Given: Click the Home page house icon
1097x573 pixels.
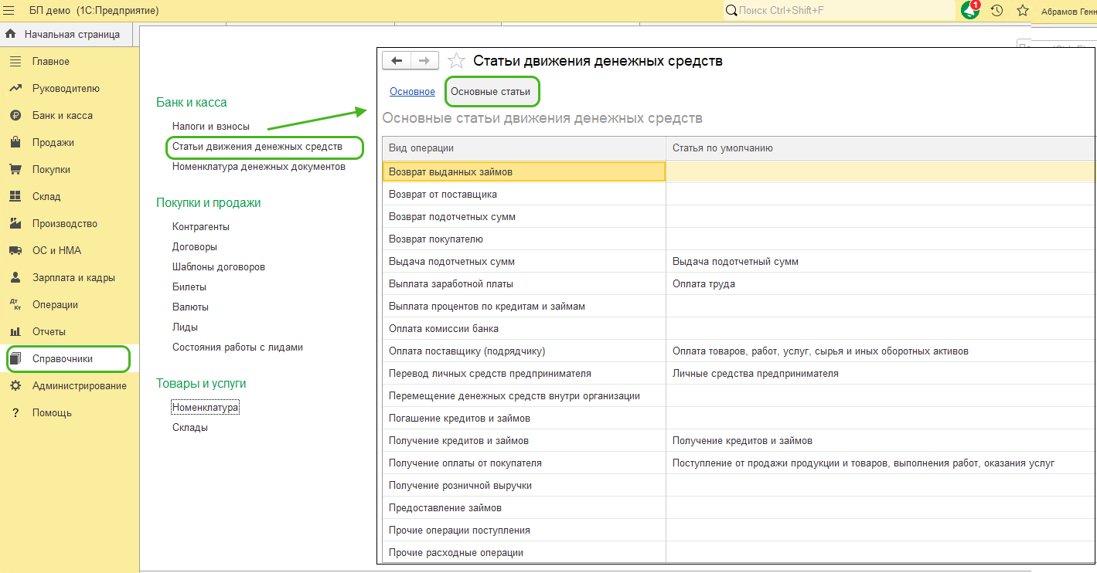Looking at the screenshot, I should [11, 34].
